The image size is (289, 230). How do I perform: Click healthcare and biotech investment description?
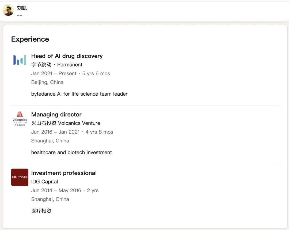click(71, 152)
